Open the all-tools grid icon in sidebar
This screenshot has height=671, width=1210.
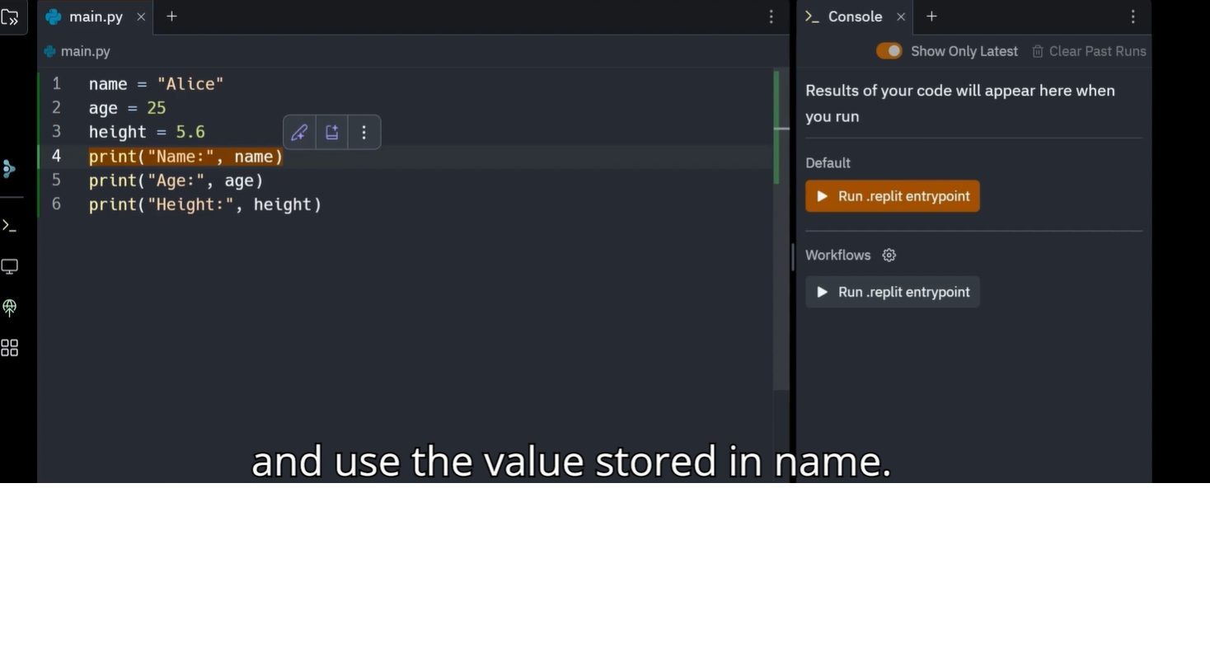(10, 348)
